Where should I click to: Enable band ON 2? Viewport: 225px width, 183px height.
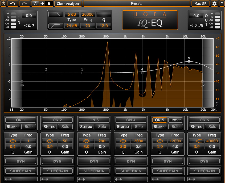[57, 120]
